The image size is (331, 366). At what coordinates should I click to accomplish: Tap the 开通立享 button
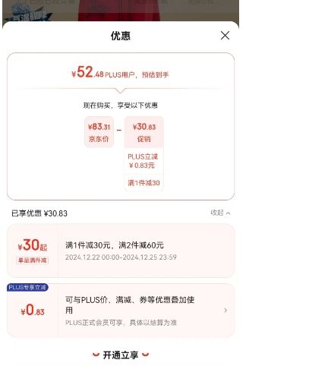(x=121, y=355)
